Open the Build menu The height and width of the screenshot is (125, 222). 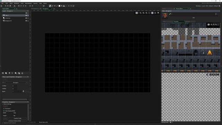(11, 3)
